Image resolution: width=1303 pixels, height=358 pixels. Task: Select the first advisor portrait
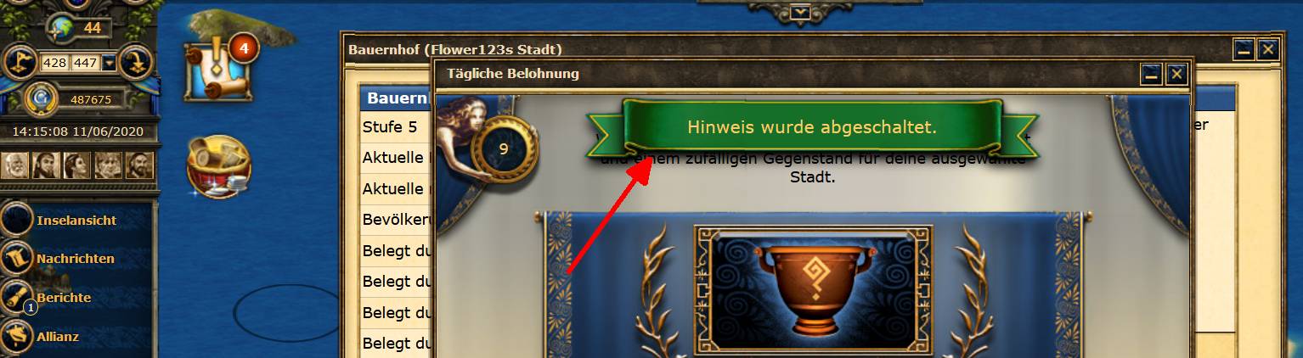[14, 165]
